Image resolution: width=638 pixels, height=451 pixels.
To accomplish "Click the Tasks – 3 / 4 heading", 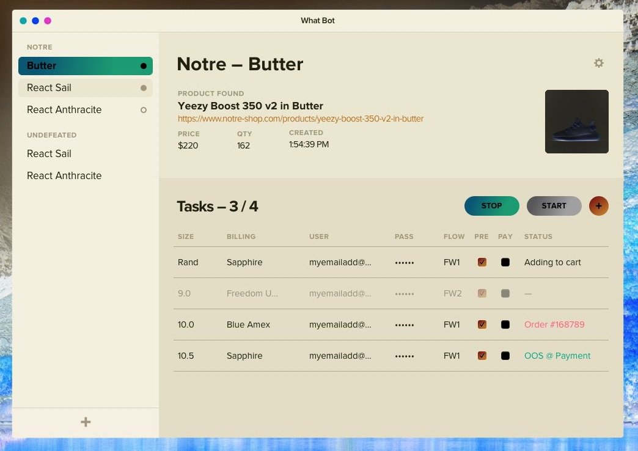I will coord(218,207).
